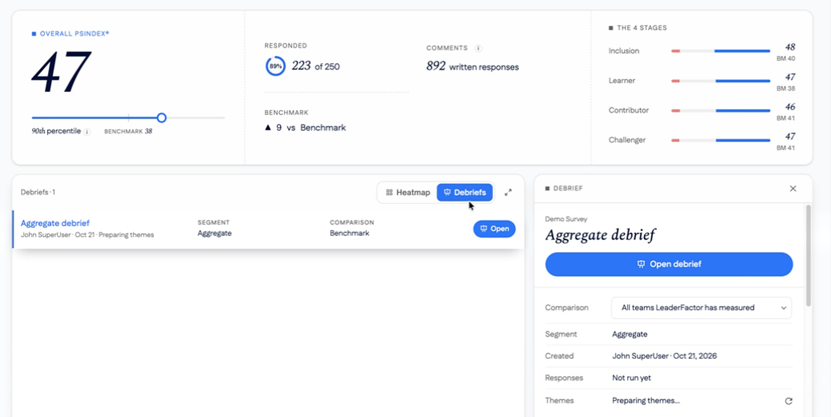
Task: Click the Contributor stage score bar
Action: [720, 110]
